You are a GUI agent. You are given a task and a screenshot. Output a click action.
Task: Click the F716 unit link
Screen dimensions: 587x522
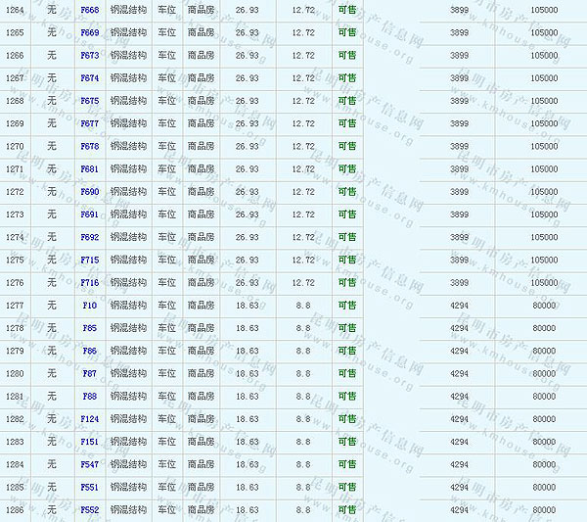click(89, 283)
